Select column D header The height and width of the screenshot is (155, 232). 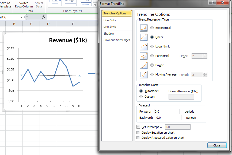click(48, 24)
